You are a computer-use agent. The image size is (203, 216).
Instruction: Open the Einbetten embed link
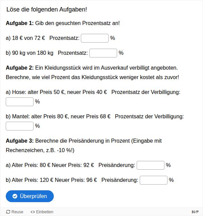pyautogui.click(x=42, y=212)
